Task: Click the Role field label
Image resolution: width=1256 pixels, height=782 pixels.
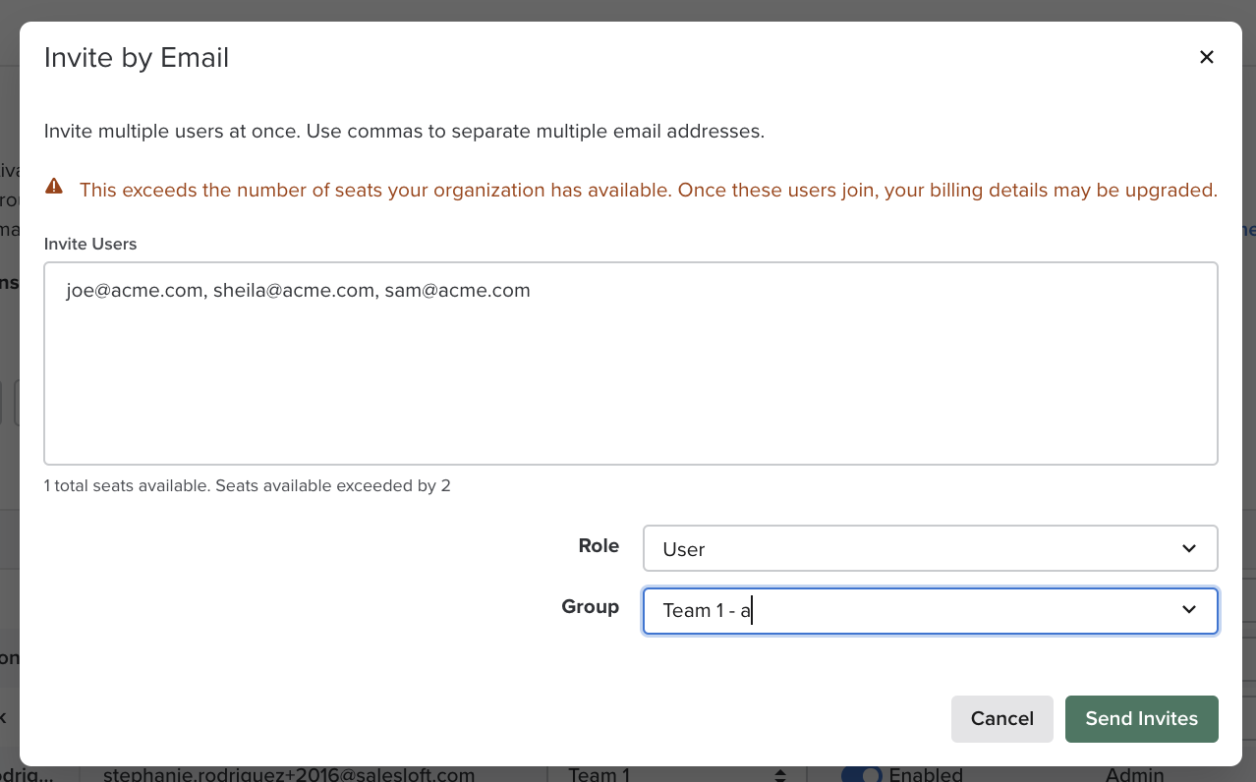Action: [599, 545]
